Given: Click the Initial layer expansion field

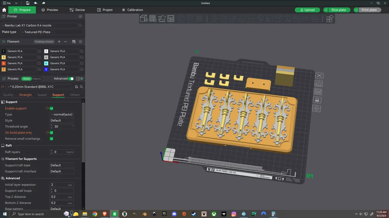Looking at the screenshot, I should click(x=62, y=185).
